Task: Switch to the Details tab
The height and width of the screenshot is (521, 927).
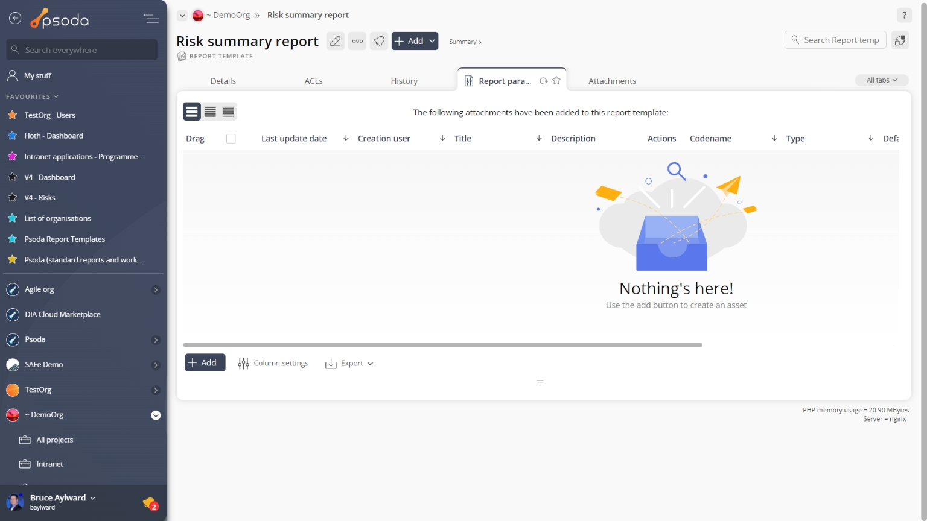Action: click(x=223, y=81)
